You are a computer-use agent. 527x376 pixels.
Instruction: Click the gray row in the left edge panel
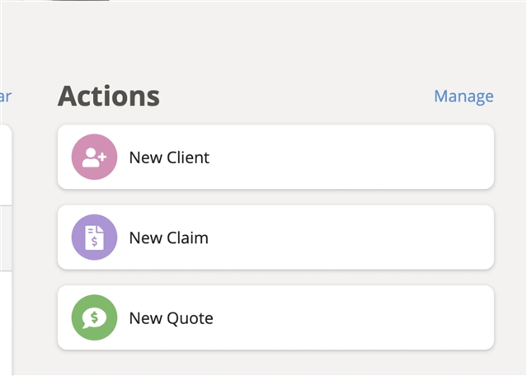(x=6, y=238)
